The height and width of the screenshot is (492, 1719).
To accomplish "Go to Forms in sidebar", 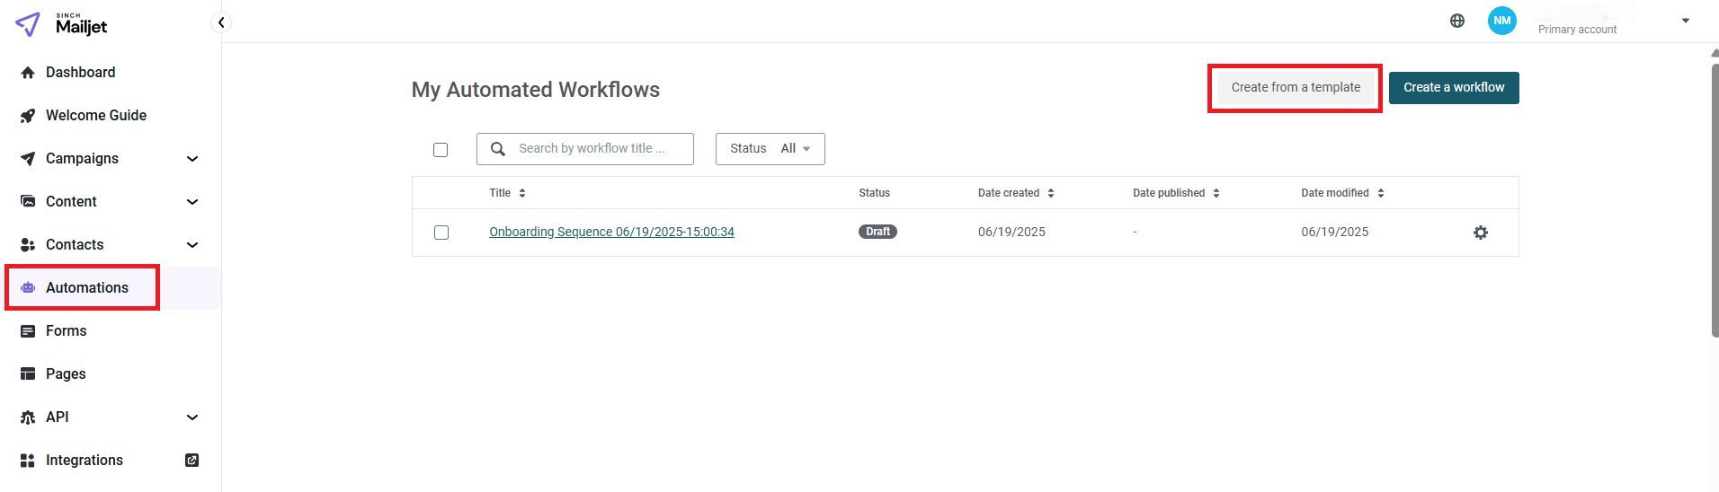I will pos(67,331).
